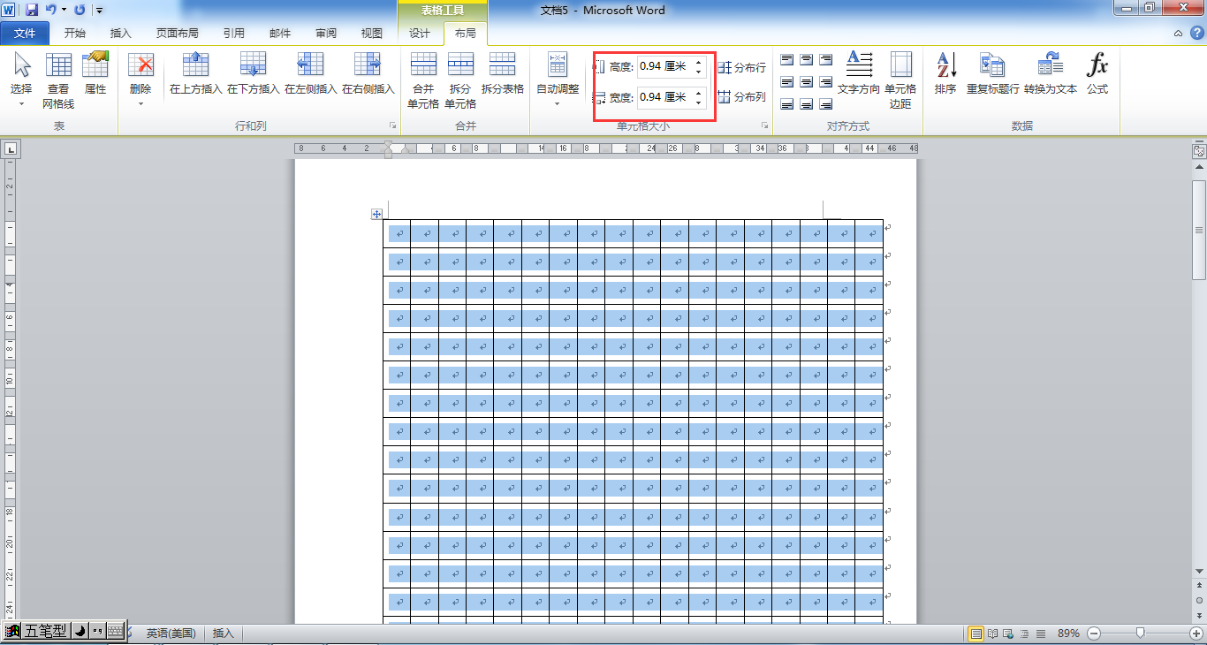
Task: Open the 单元格大小 dialog launcher
Action: click(764, 126)
